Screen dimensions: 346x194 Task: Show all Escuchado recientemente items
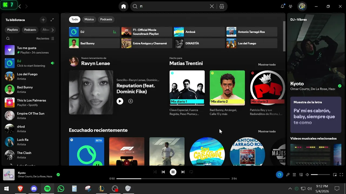(x=267, y=131)
